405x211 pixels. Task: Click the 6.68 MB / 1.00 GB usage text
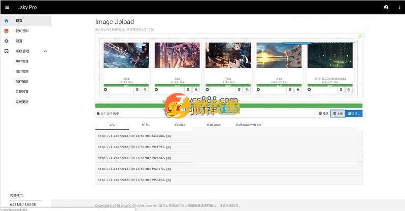23,204
